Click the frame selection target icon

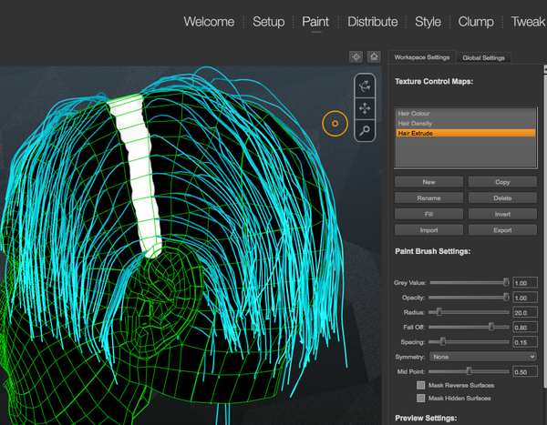click(x=356, y=56)
